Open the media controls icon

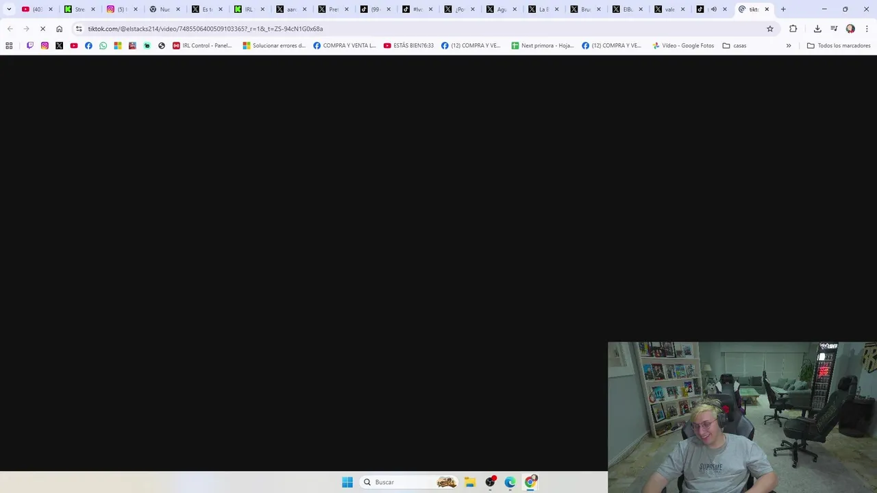(x=834, y=29)
